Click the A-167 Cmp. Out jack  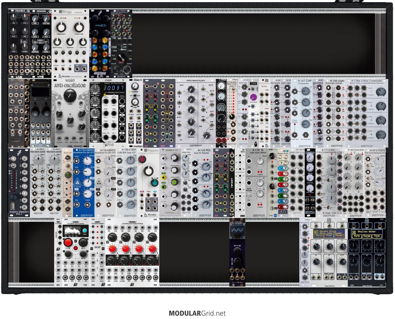pos(295,134)
